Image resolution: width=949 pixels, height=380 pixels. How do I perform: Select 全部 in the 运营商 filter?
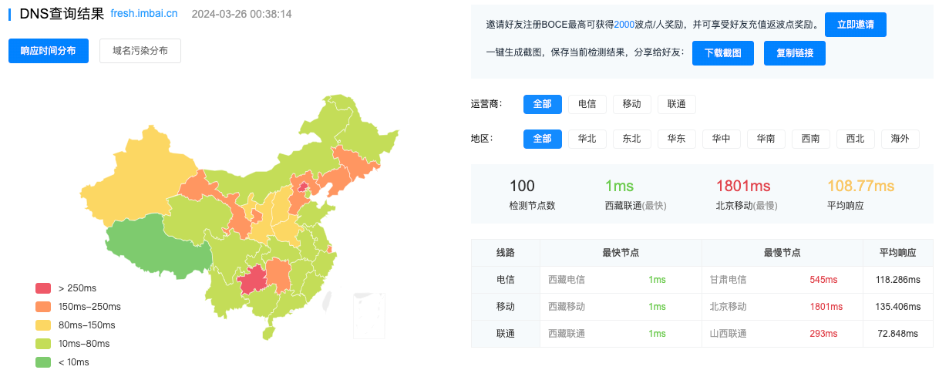(x=542, y=104)
